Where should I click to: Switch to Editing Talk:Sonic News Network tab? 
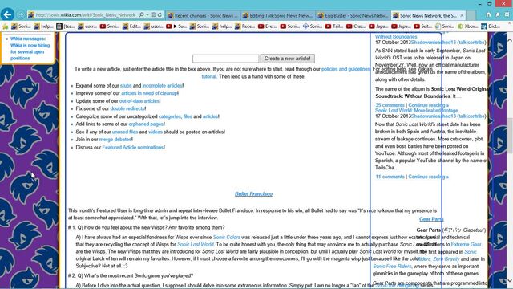(x=278, y=15)
